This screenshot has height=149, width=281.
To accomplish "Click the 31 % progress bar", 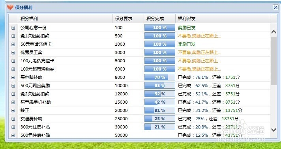I will tap(160, 110).
